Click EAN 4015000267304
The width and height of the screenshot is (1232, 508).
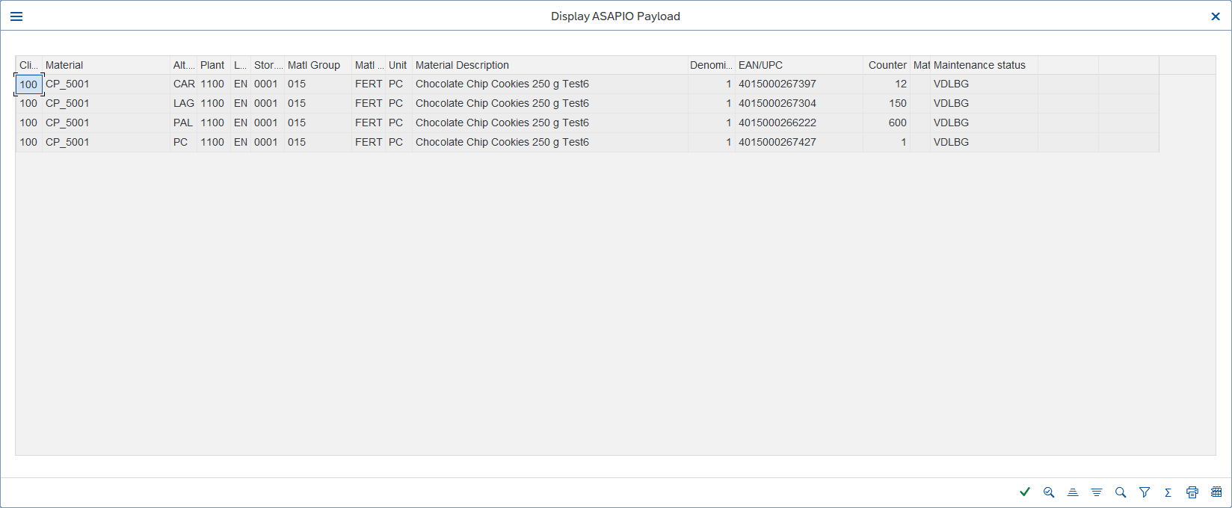pyautogui.click(x=799, y=104)
